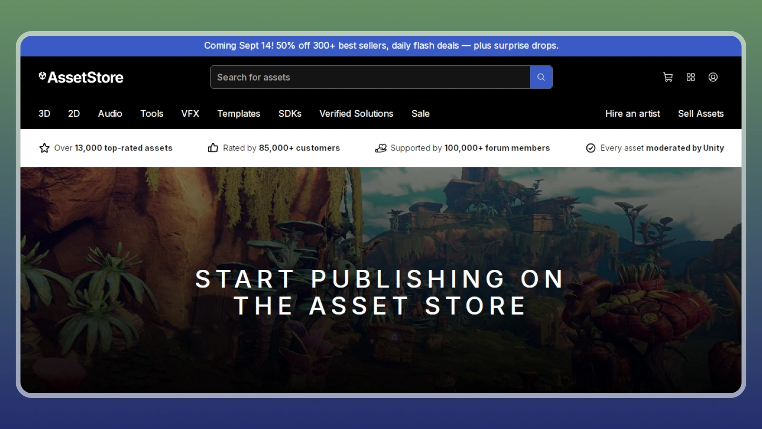Click the Sell Assets link
Viewport: 762px width, 429px height.
tap(701, 113)
